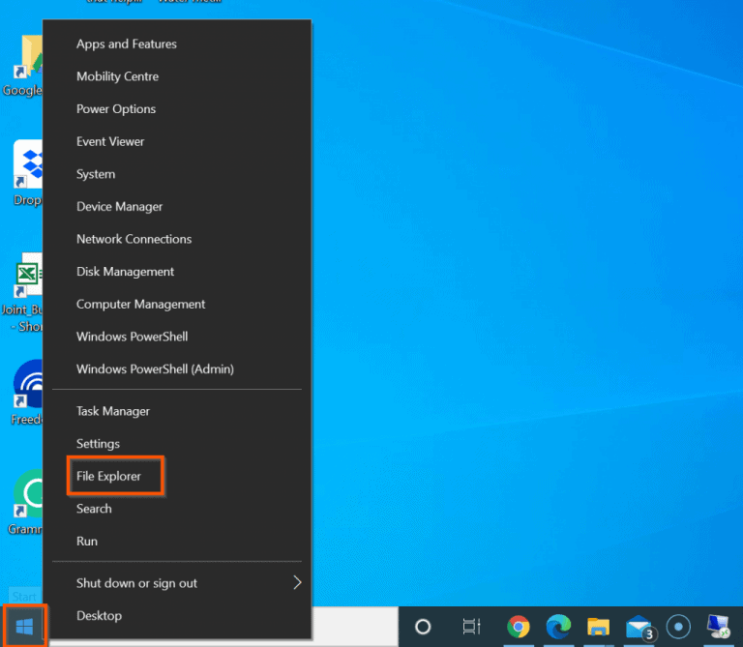
Task: Open the Mail app taskbar icon
Action: tap(638, 627)
